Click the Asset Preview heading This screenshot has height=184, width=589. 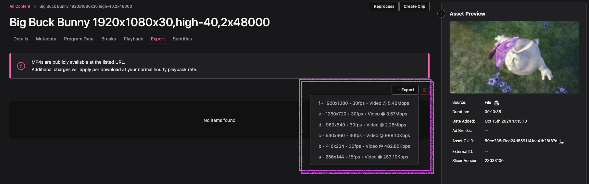[467, 14]
